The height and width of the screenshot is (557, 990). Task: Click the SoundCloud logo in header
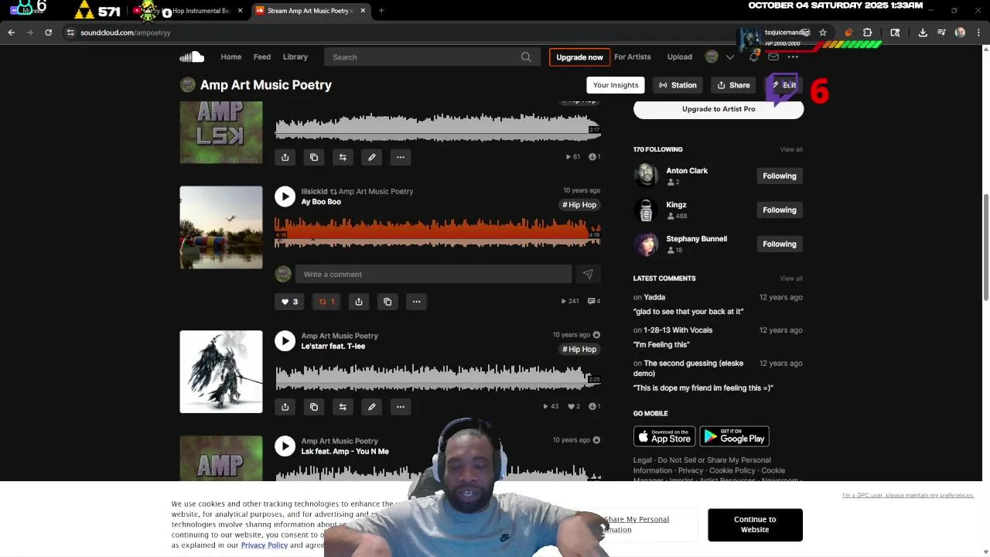192,56
